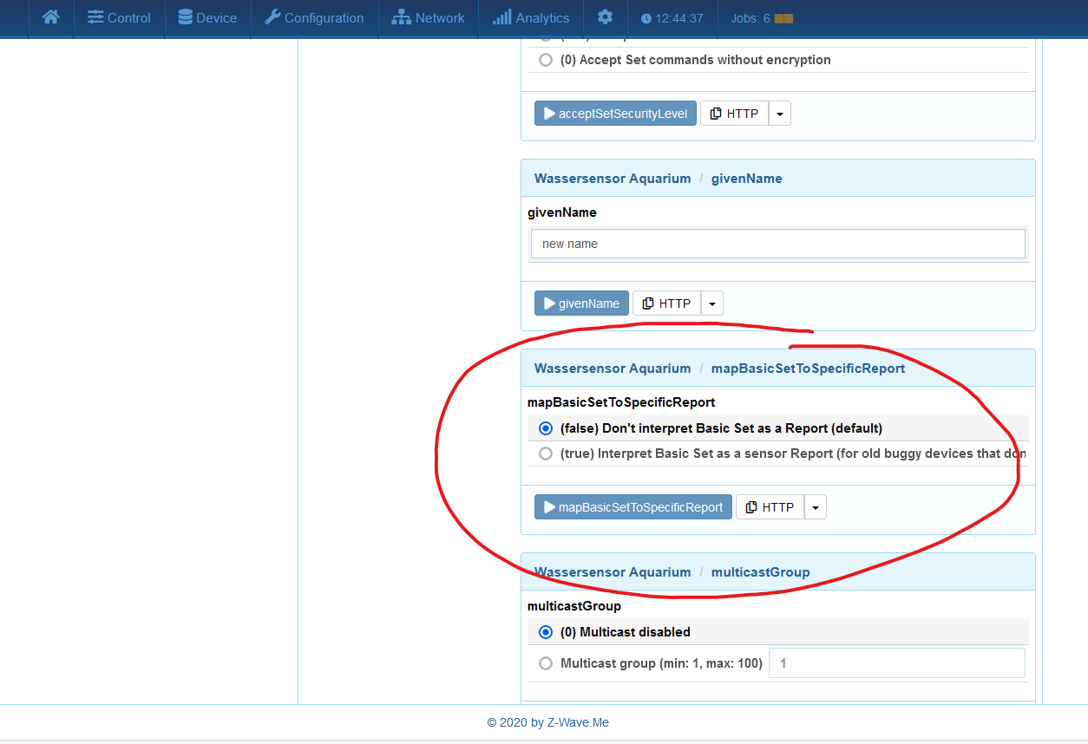Expand dropdown next to mapBasicSetToSpecificReport HTTP
The image size is (1088, 744).
click(816, 507)
